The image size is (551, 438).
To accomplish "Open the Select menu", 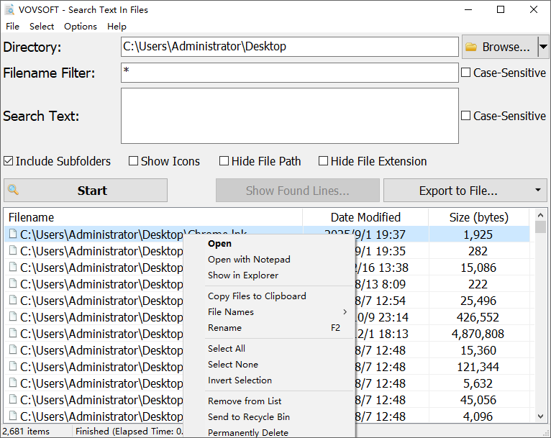I will click(42, 27).
